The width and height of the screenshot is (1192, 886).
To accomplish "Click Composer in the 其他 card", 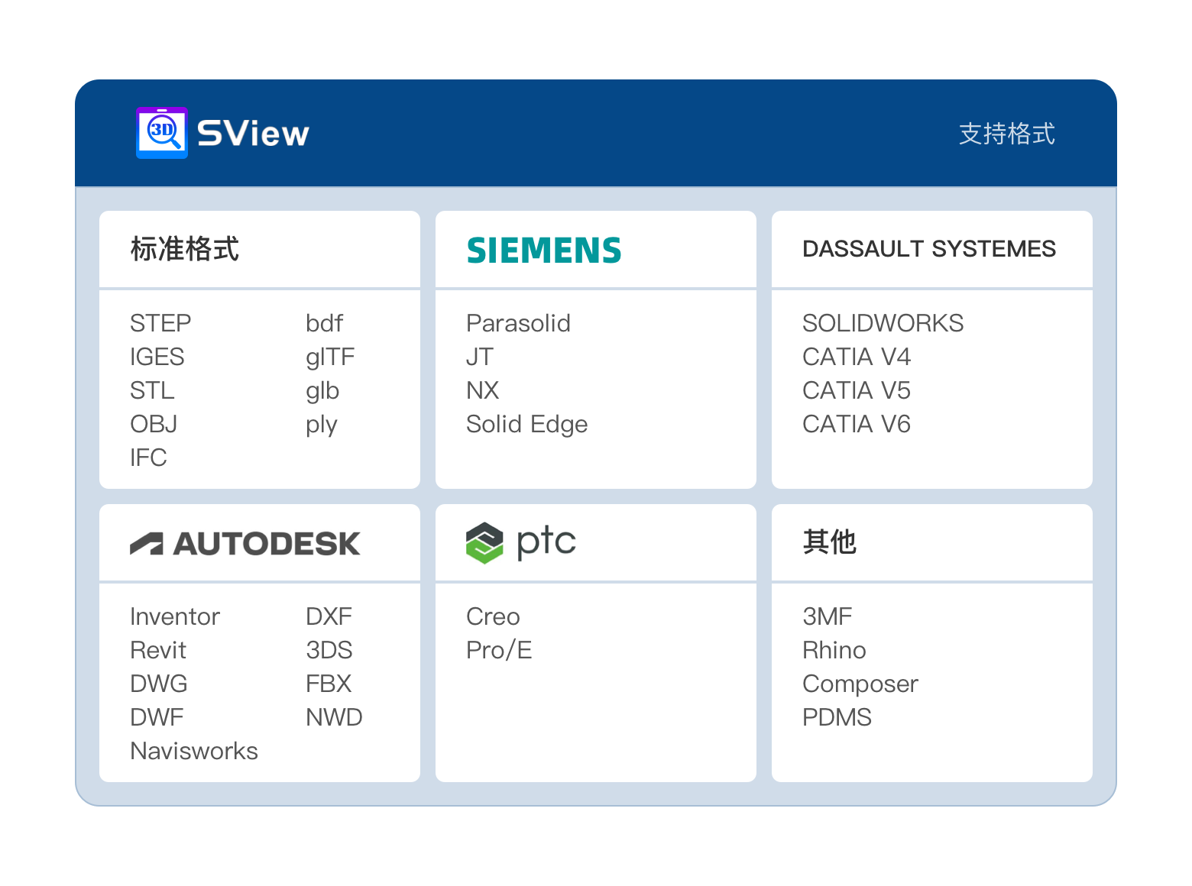I will click(x=860, y=684).
